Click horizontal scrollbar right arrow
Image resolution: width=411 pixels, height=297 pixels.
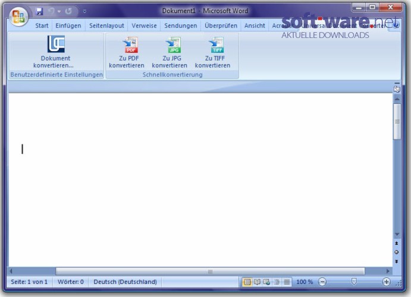click(x=388, y=271)
